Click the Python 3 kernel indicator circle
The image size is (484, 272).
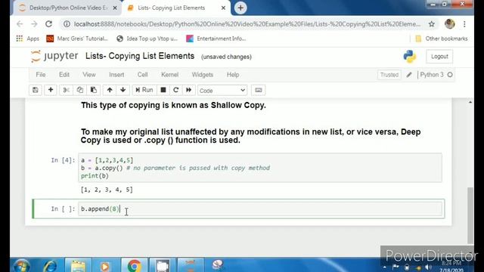click(x=450, y=75)
